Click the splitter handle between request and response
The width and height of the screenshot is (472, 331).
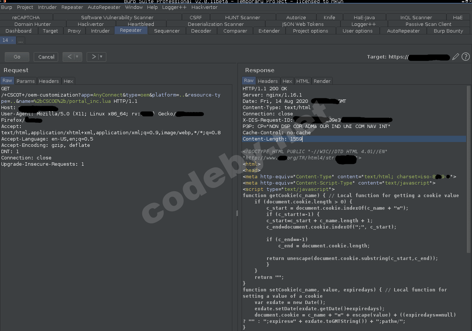point(237,213)
